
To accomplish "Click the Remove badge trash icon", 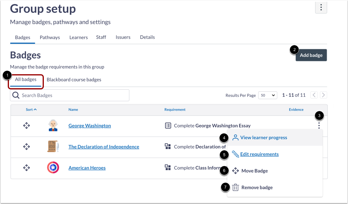I will click(x=235, y=187).
